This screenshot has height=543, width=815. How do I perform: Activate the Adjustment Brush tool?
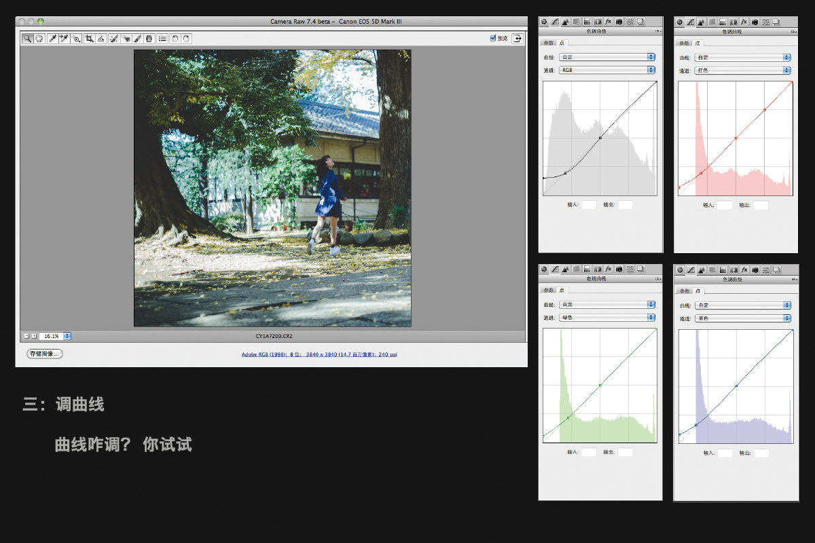(x=138, y=39)
